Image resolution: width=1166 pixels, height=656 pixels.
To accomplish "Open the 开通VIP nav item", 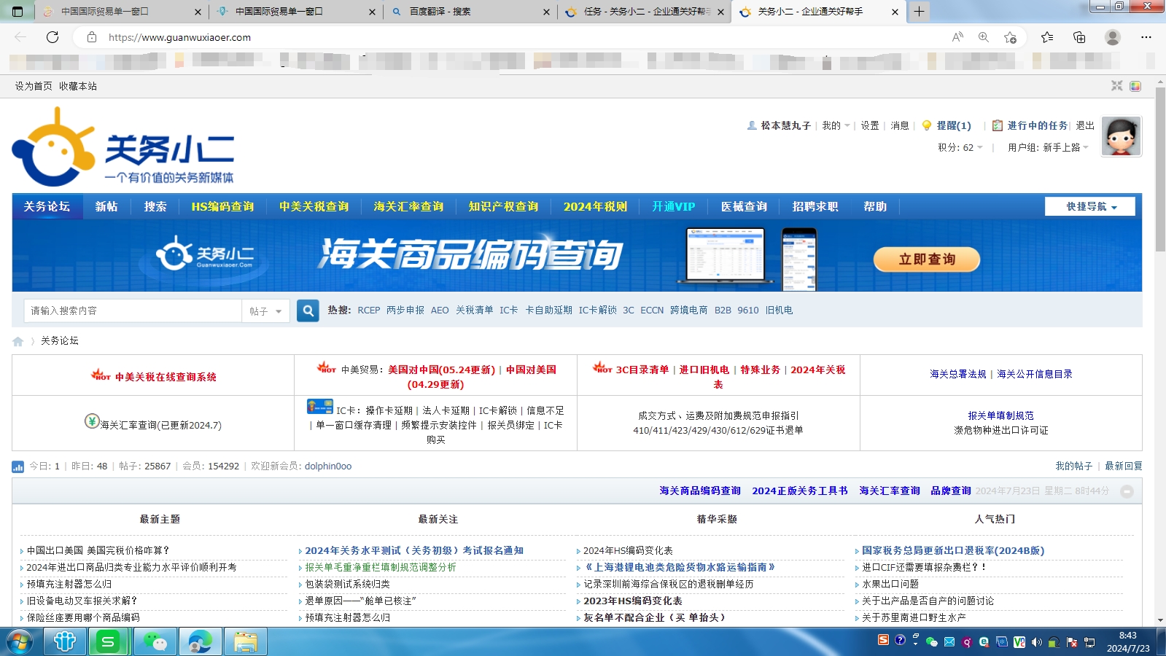I will click(x=673, y=207).
